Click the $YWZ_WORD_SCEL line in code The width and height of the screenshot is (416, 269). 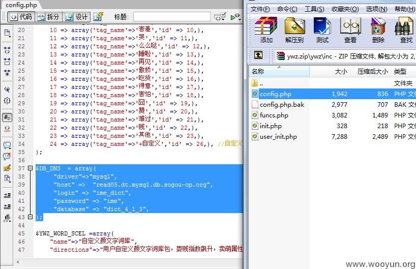click(x=75, y=233)
